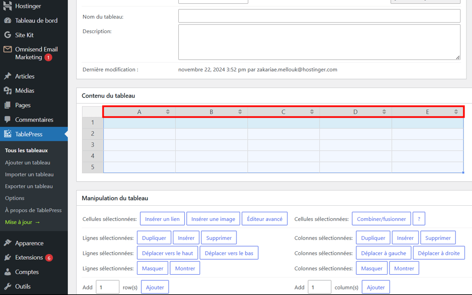472x295 pixels.
Task: Sort column A with its arrow icon
Action: [x=168, y=112]
